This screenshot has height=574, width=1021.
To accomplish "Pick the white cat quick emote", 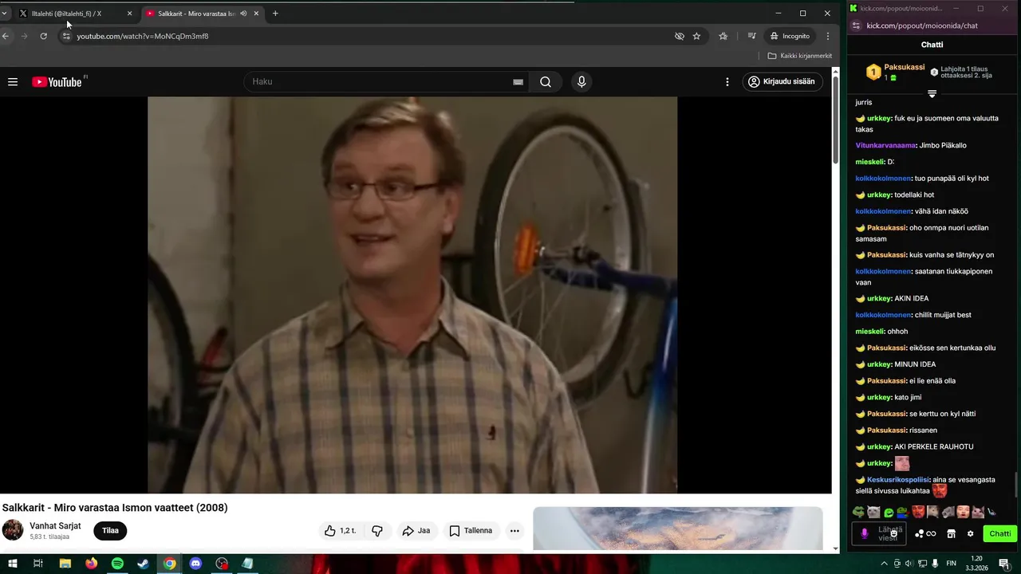I will pyautogui.click(x=873, y=512).
